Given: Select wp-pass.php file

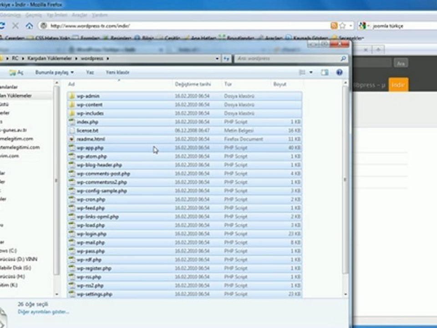Looking at the screenshot, I should pyautogui.click(x=184, y=251).
